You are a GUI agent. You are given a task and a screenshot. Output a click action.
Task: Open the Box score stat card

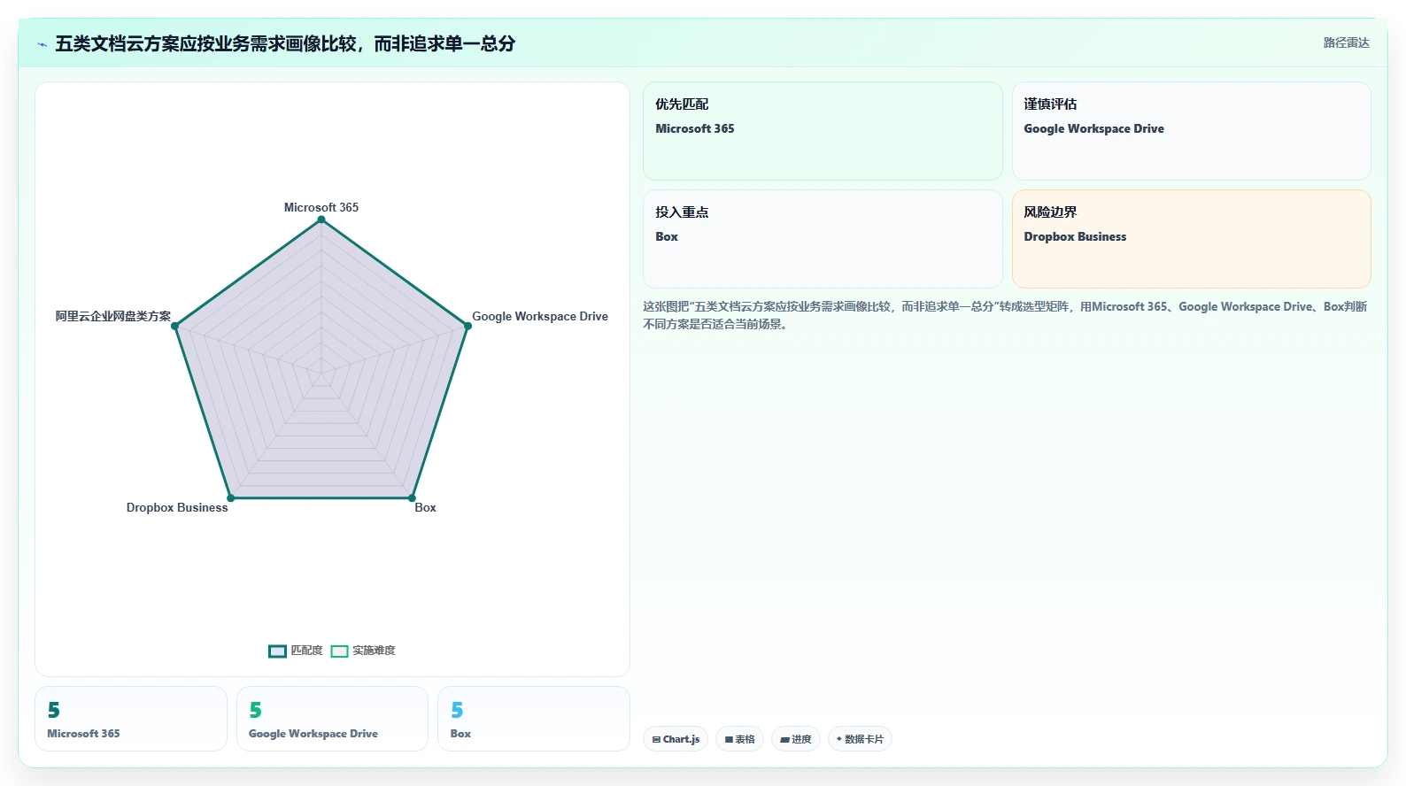[534, 719]
